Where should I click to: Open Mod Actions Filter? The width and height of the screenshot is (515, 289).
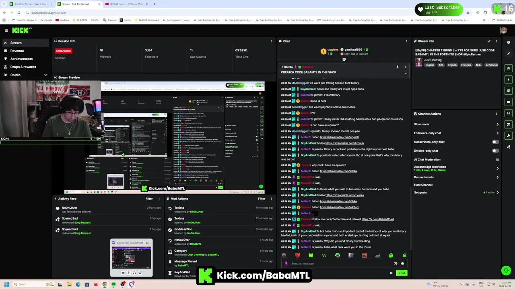[x=262, y=199]
